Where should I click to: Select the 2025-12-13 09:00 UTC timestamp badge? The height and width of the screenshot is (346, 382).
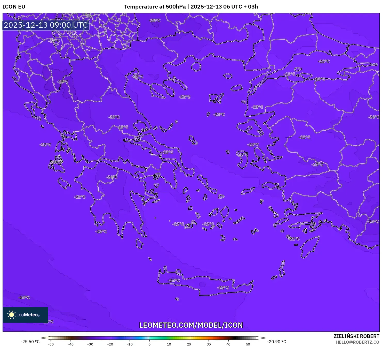pyautogui.click(x=46, y=25)
